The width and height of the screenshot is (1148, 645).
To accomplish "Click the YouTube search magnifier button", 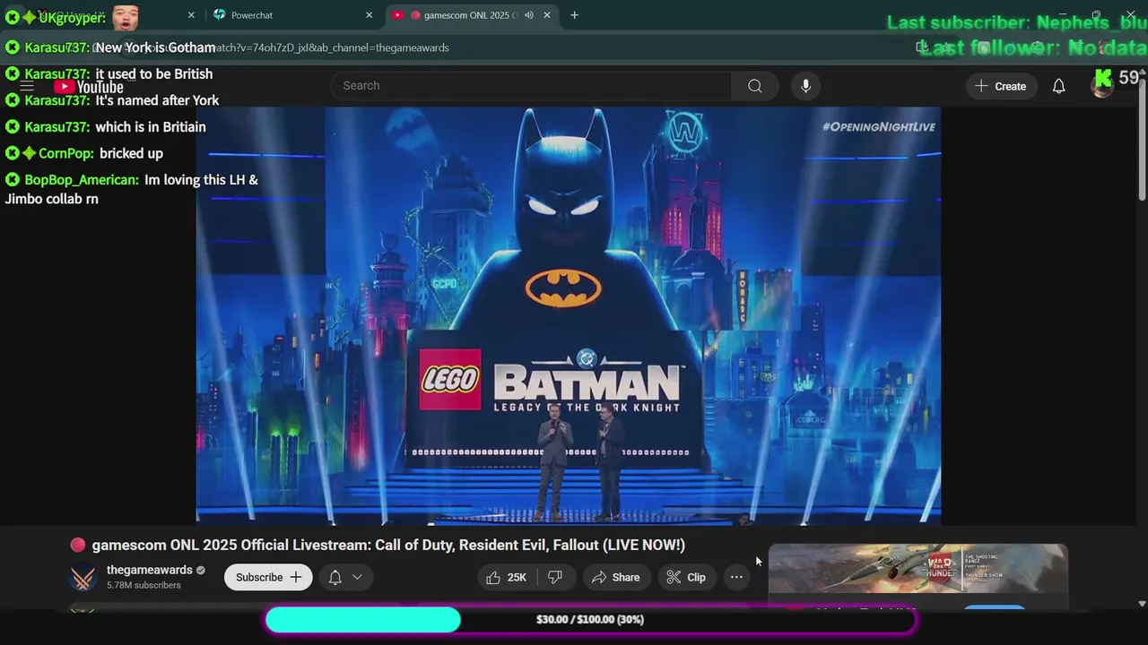I will point(755,86).
